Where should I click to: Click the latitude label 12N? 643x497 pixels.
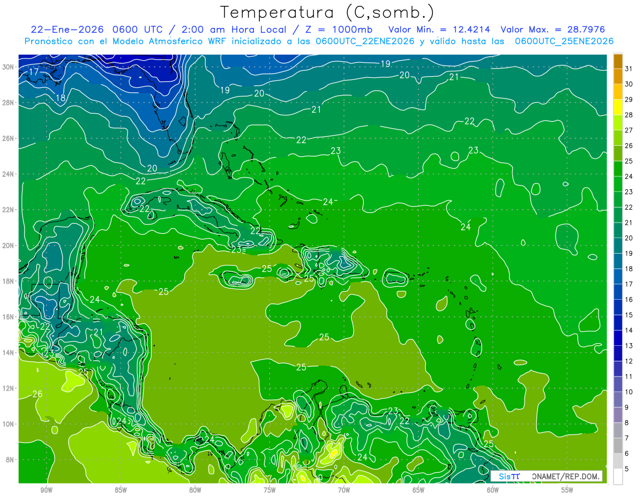click(9, 388)
